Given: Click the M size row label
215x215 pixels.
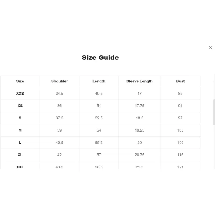Looking at the screenshot, I should [x=20, y=130].
